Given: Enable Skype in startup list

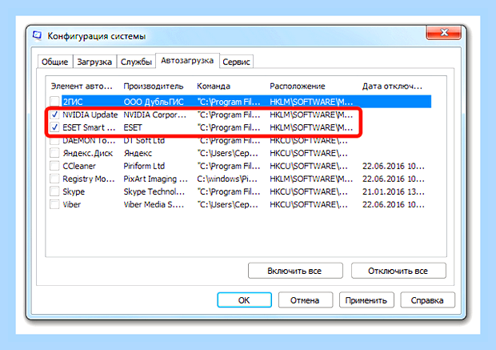Looking at the screenshot, I should [x=54, y=191].
